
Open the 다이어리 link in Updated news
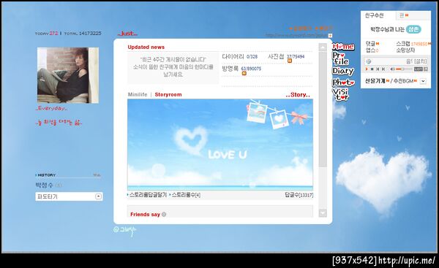point(233,56)
